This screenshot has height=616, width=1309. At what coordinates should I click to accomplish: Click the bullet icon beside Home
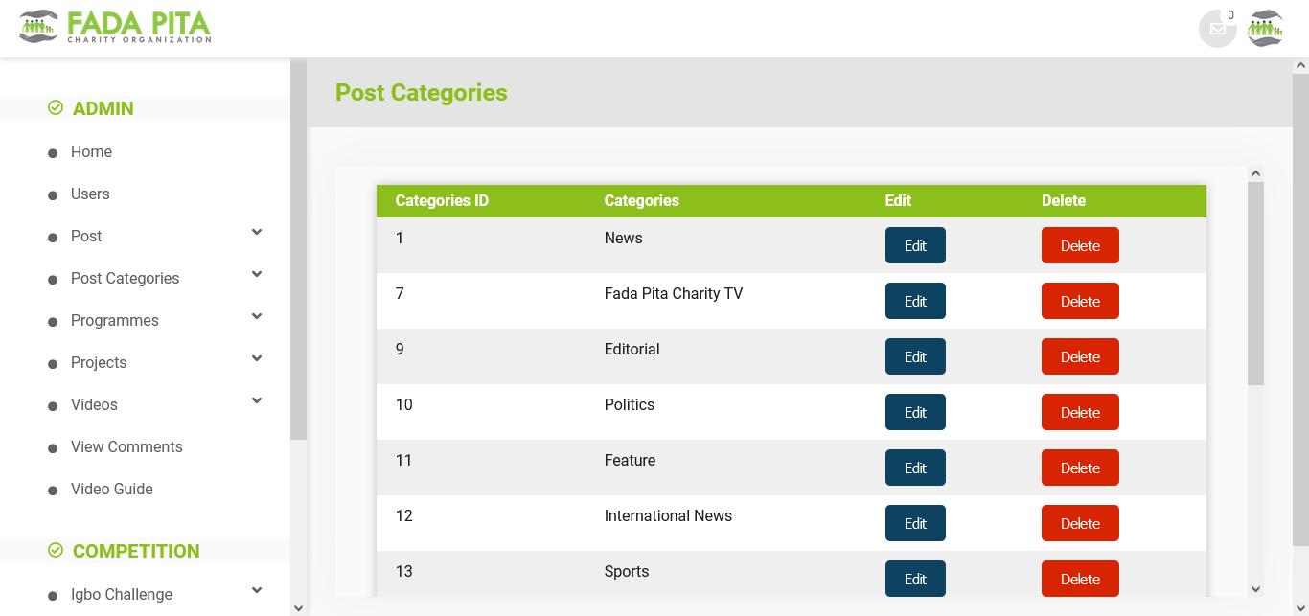tap(53, 153)
